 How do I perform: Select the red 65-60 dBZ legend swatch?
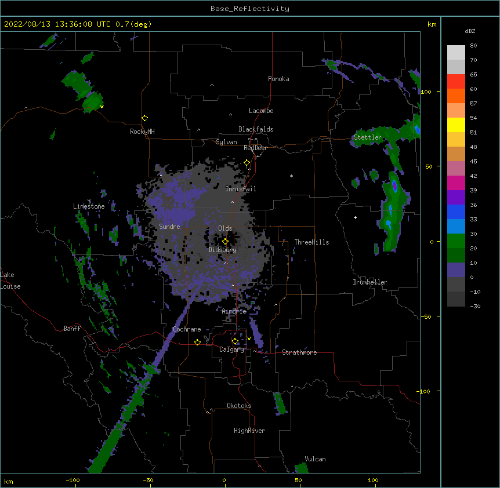click(456, 82)
